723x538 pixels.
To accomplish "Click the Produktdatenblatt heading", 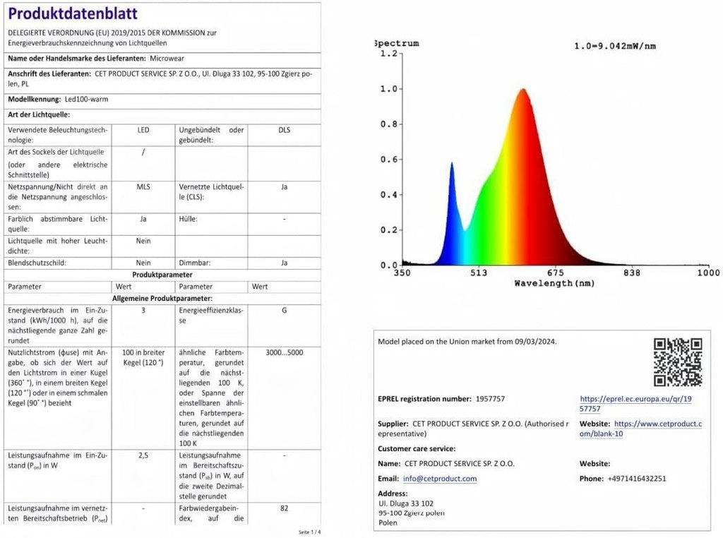I will (73, 13).
